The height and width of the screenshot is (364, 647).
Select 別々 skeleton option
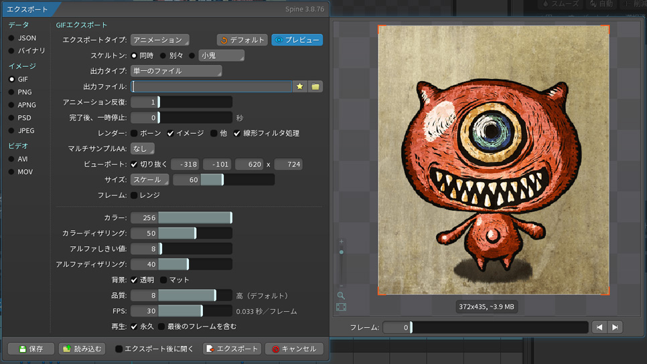(x=171, y=56)
